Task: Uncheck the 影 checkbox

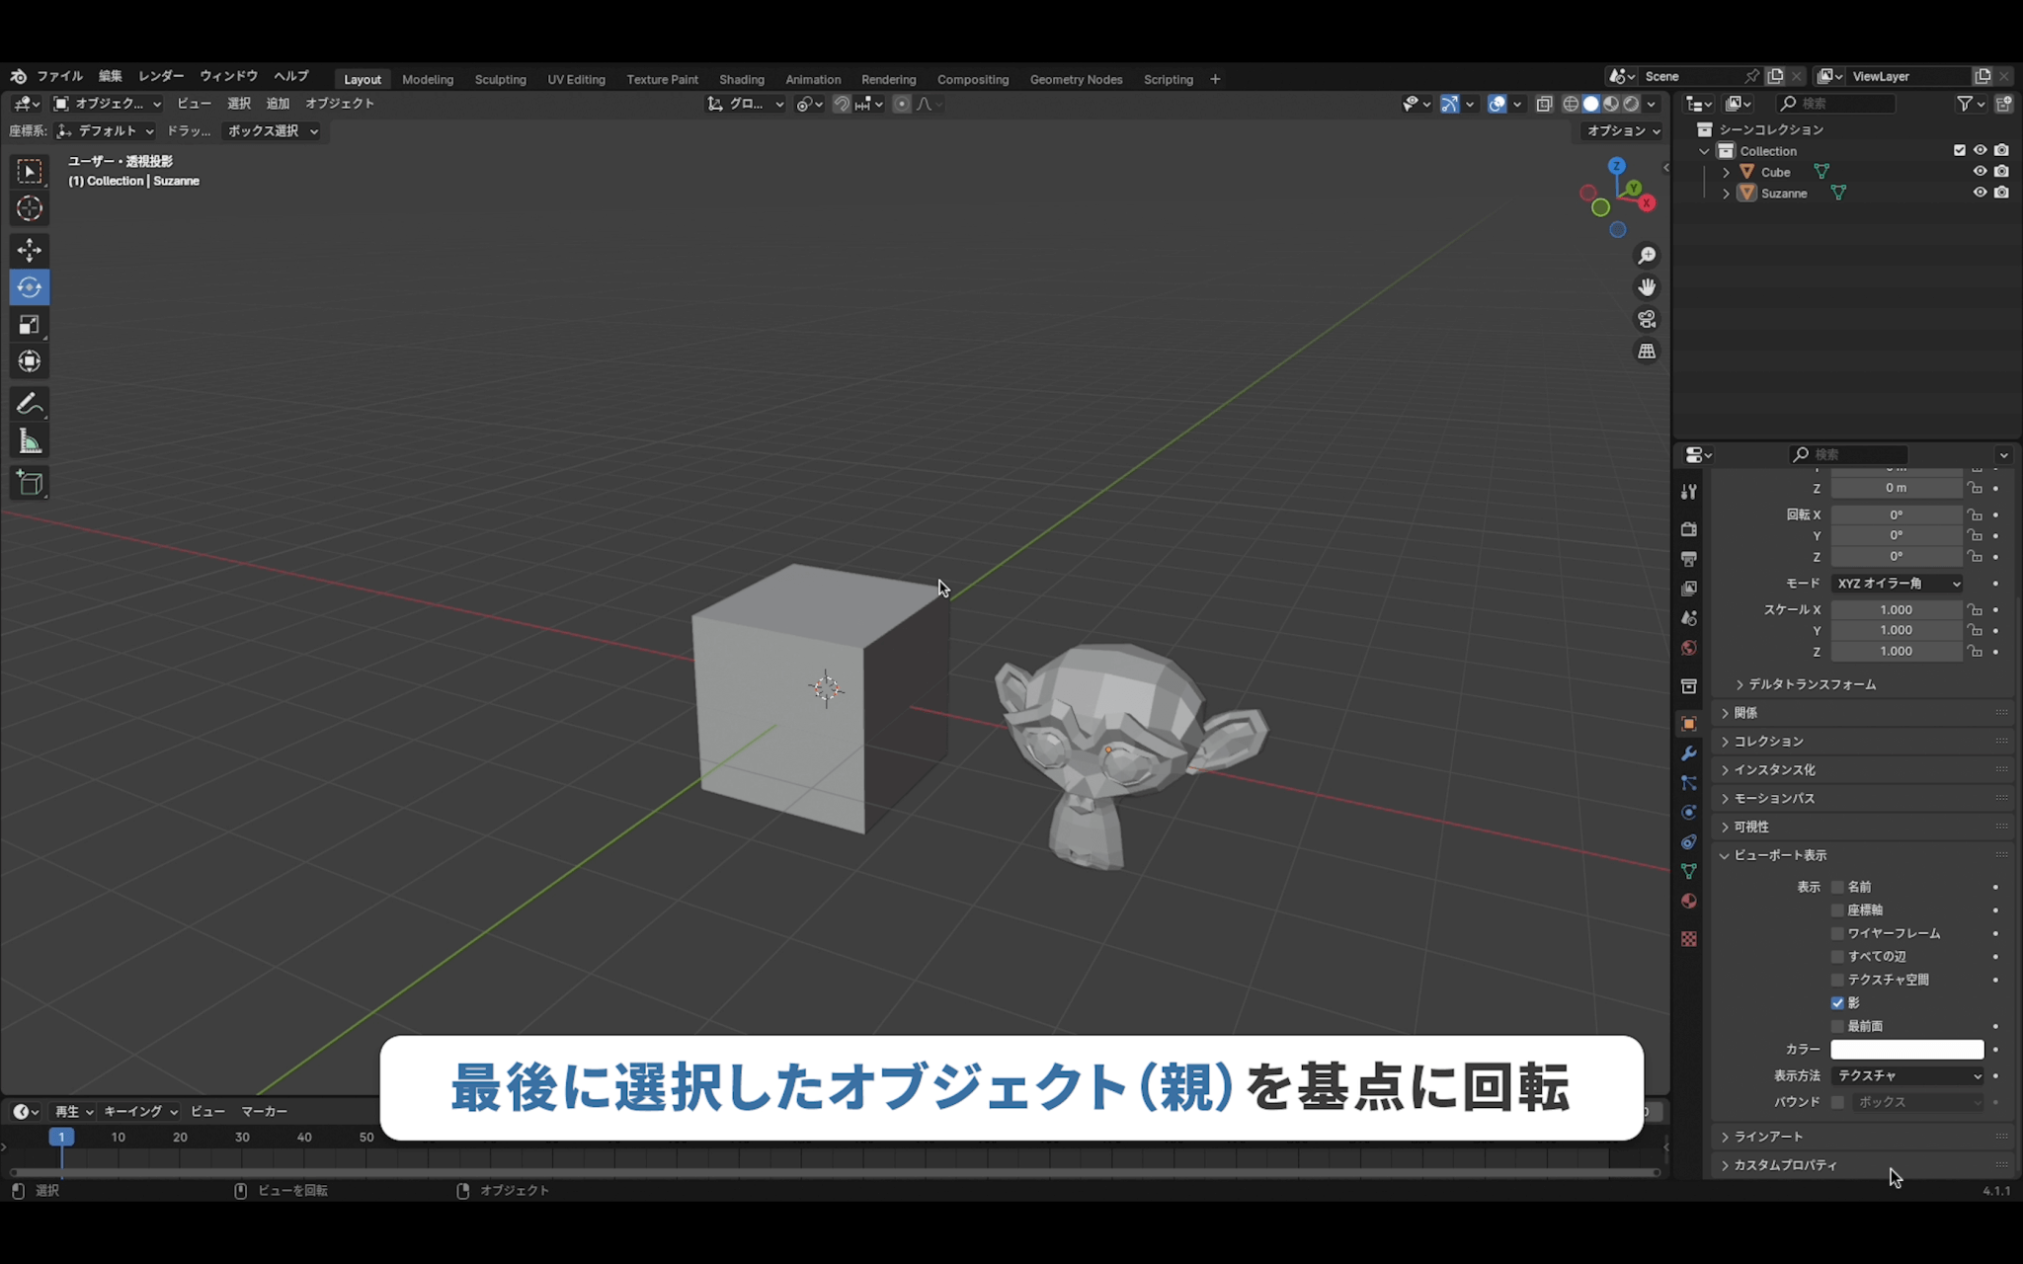Action: [x=1838, y=1002]
